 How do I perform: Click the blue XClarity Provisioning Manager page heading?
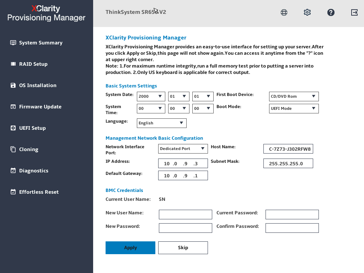pos(146,38)
